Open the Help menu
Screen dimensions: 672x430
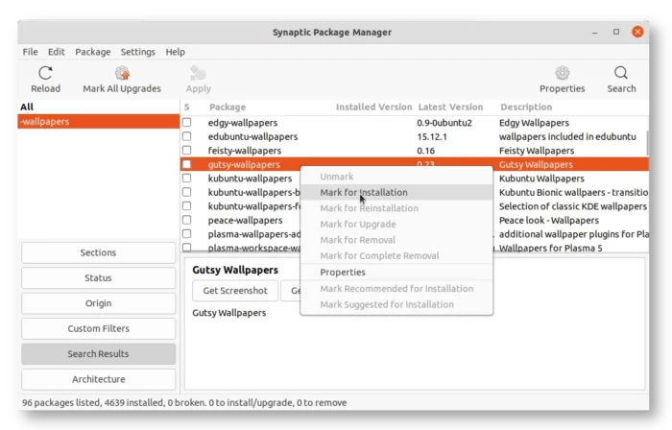point(176,52)
